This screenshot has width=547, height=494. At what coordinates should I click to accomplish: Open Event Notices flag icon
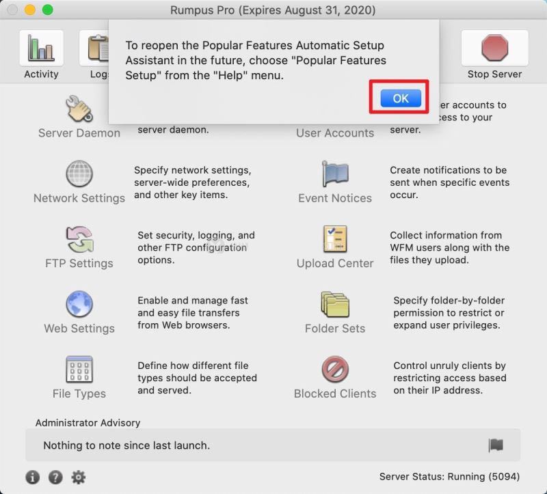click(335, 174)
